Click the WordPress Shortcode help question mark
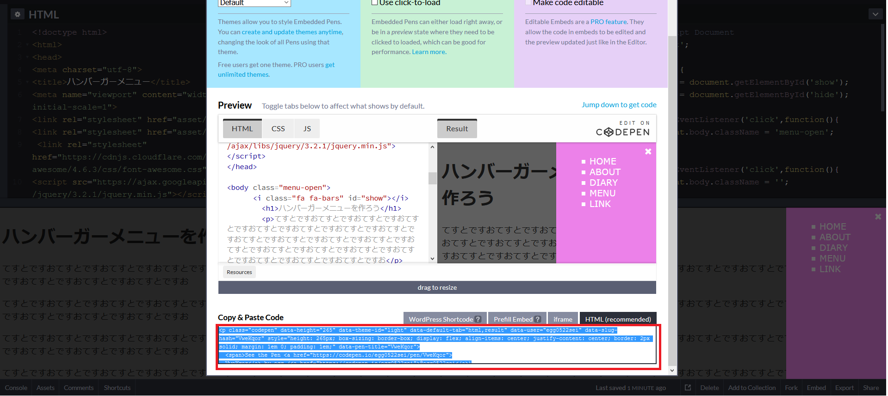 coord(478,319)
